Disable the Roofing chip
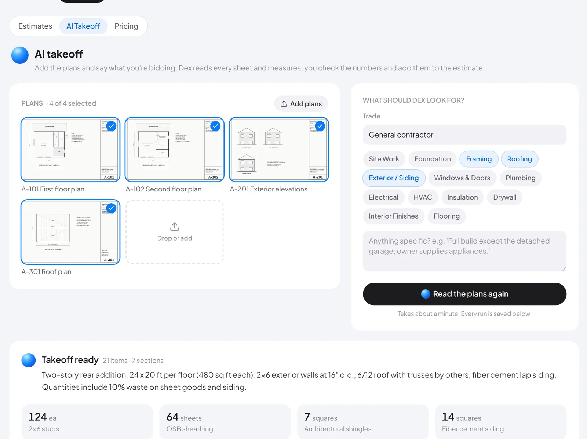The width and height of the screenshot is (587, 439). tap(519, 159)
